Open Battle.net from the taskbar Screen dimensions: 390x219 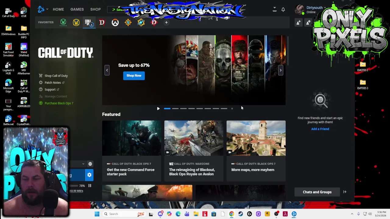point(294,214)
